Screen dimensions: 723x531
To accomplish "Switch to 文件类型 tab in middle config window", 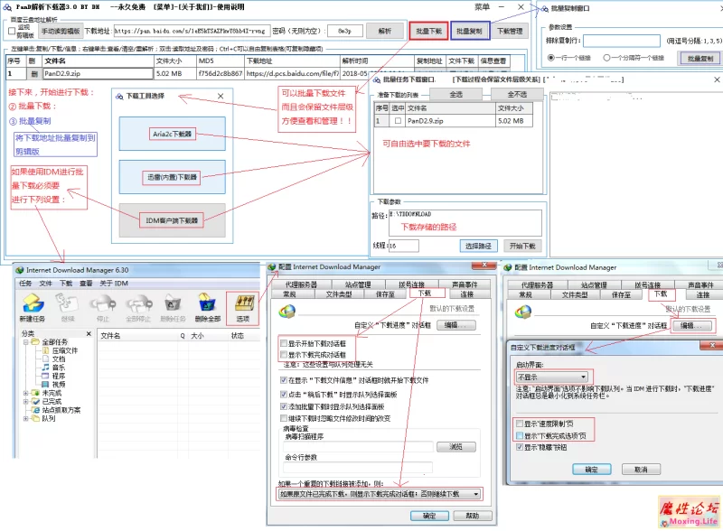I will [339, 294].
